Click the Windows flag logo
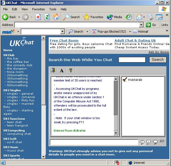Screen dimensions: 171x166 (x=164, y=9)
